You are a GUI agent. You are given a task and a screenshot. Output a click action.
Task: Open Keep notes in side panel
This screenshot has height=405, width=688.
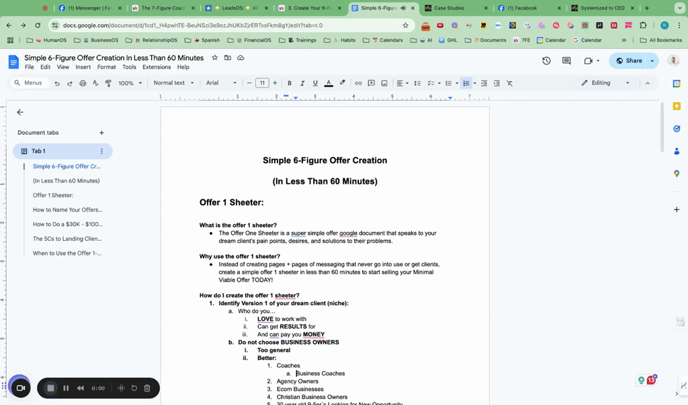click(677, 106)
